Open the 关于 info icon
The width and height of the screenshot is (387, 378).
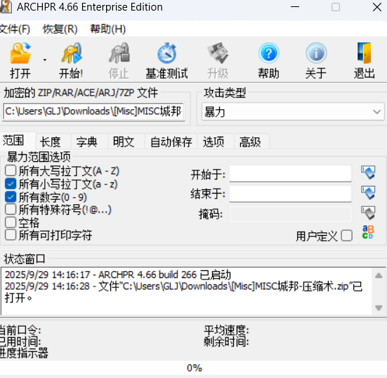click(316, 53)
